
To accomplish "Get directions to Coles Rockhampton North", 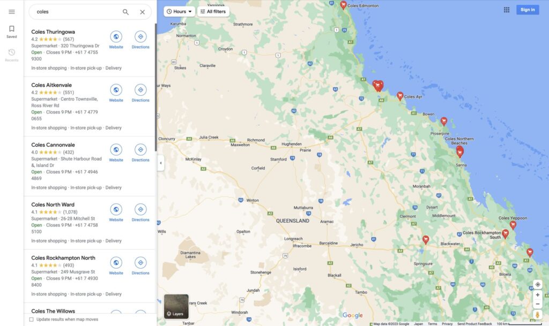I will point(140,266).
